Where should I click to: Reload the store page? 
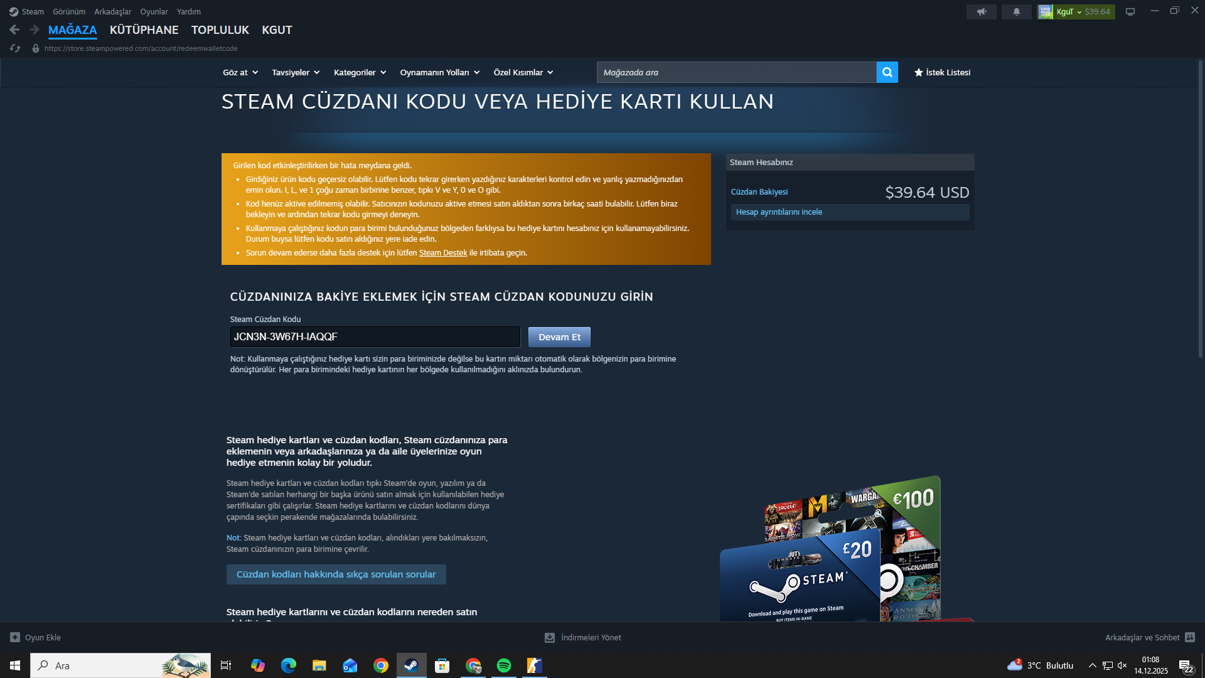[16, 48]
